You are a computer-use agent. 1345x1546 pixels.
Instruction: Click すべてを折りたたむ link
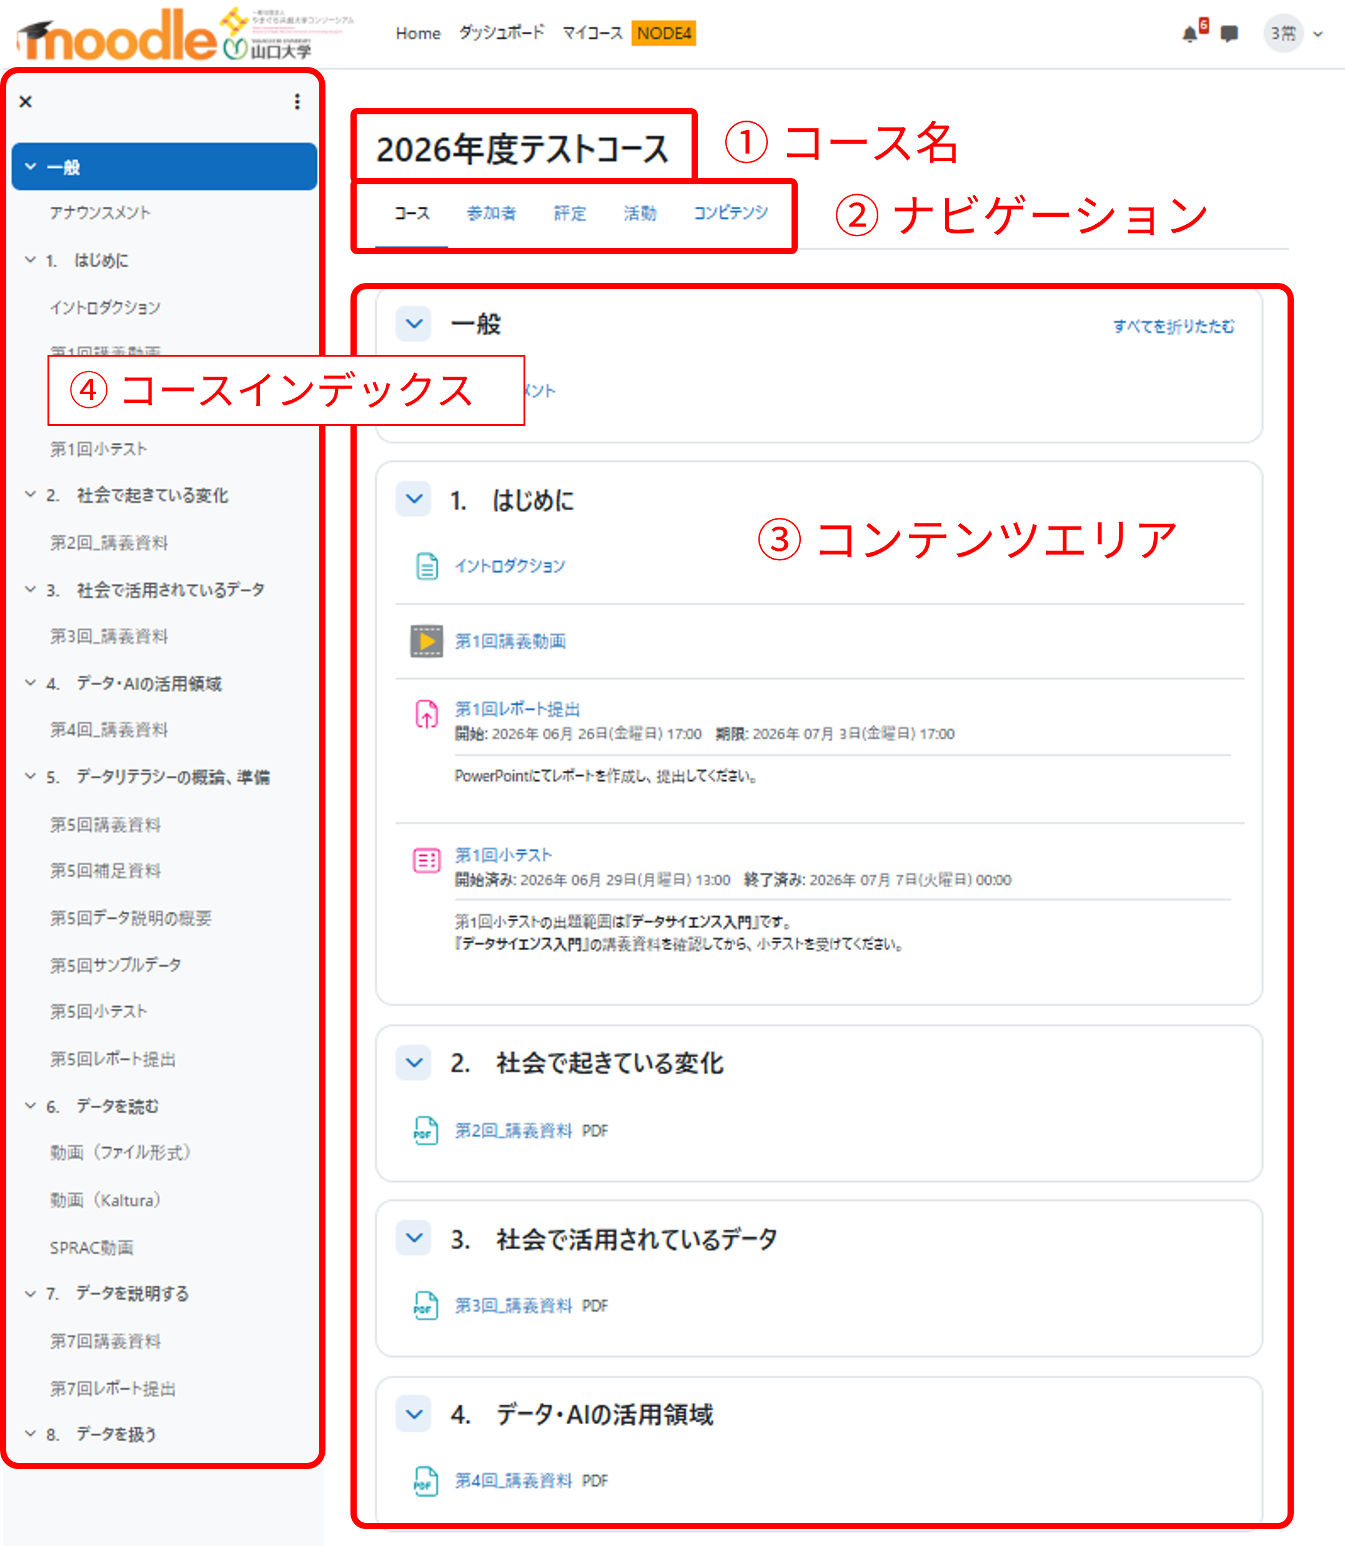[x=1173, y=327]
